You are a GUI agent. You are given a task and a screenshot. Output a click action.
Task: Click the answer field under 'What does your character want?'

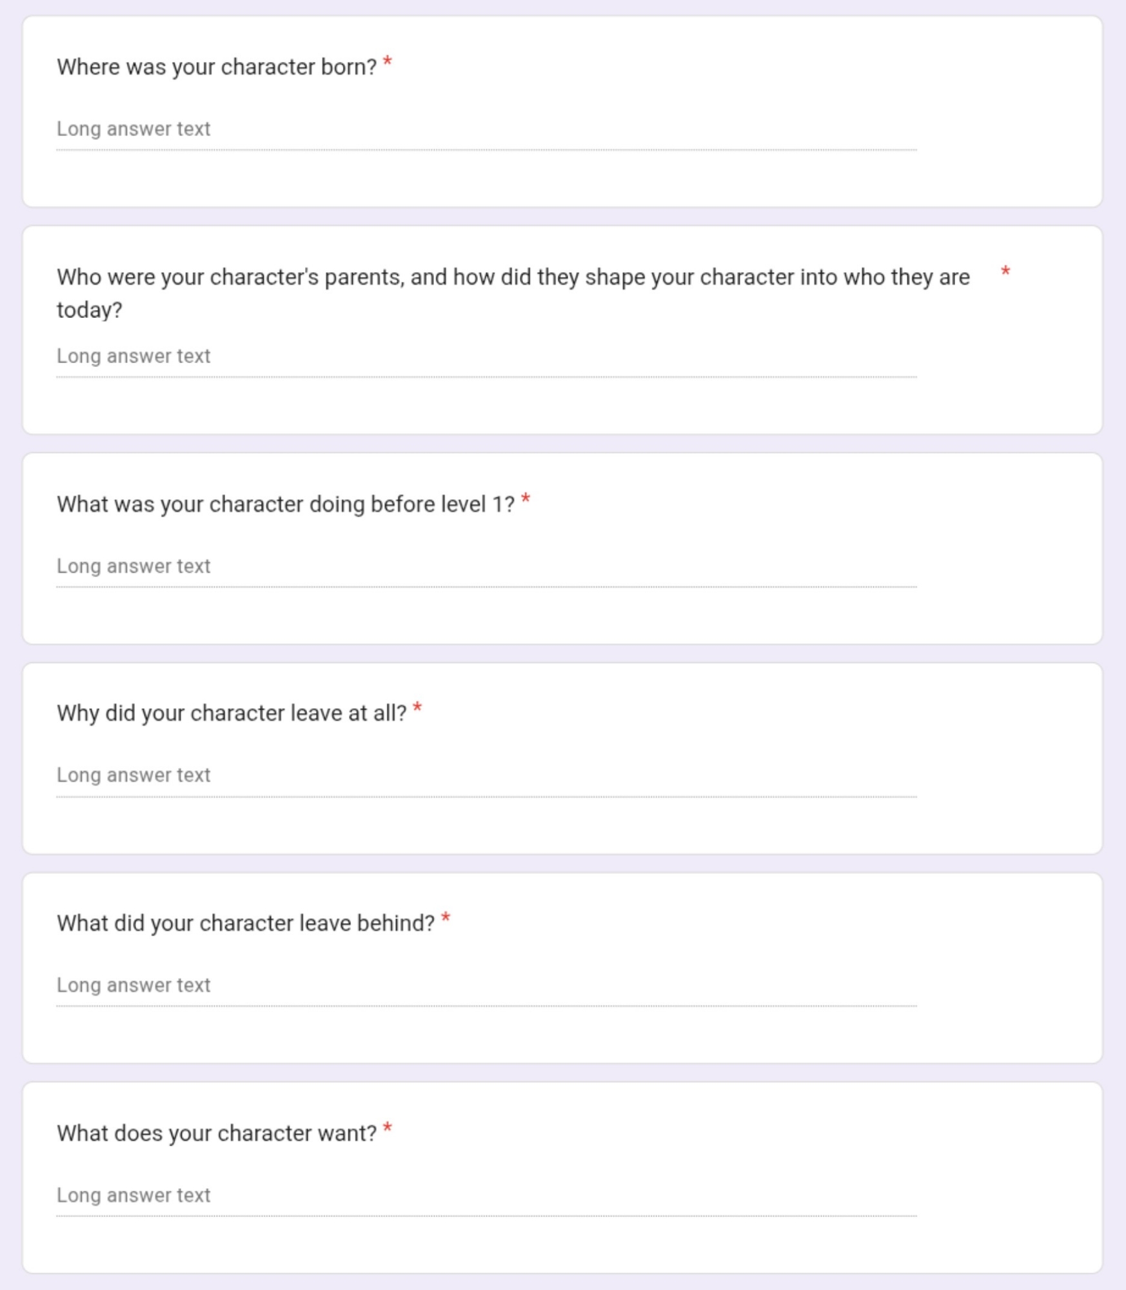pos(486,1195)
